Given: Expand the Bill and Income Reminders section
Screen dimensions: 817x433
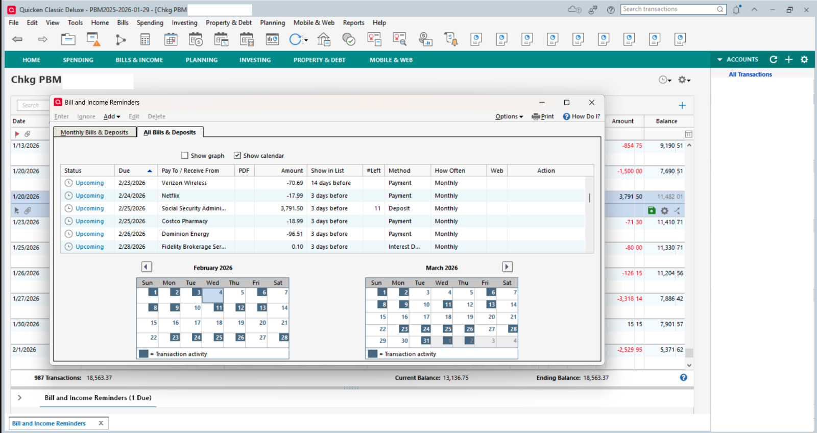Looking at the screenshot, I should 19,398.
